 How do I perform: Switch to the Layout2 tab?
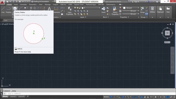coord(21,97)
